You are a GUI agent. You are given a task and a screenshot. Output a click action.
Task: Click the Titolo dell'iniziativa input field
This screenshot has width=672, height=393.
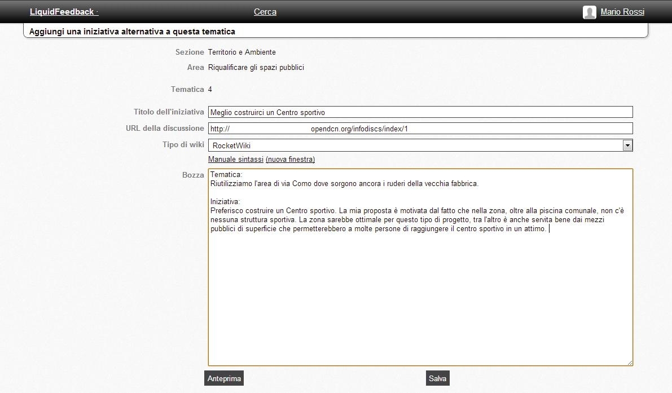pyautogui.click(x=420, y=112)
